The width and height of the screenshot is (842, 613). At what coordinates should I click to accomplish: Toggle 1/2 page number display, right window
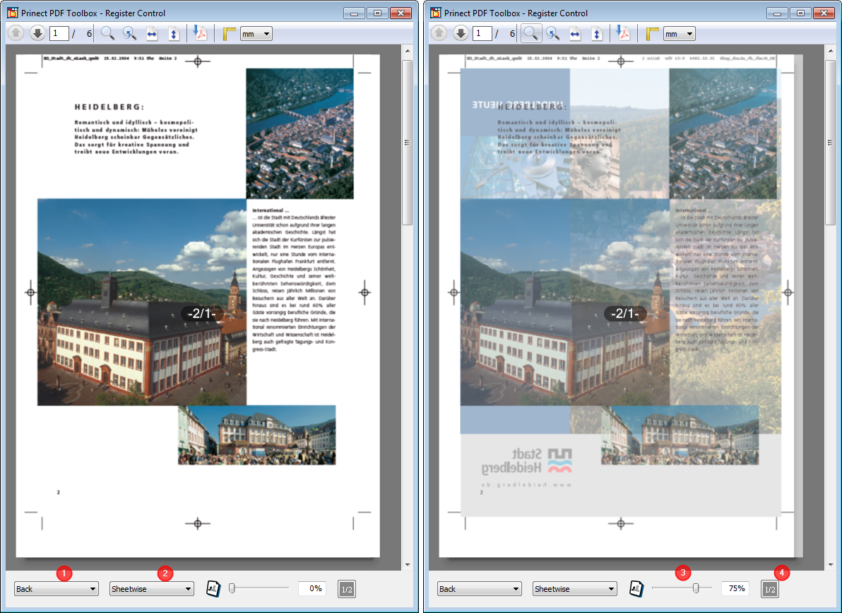click(x=769, y=588)
